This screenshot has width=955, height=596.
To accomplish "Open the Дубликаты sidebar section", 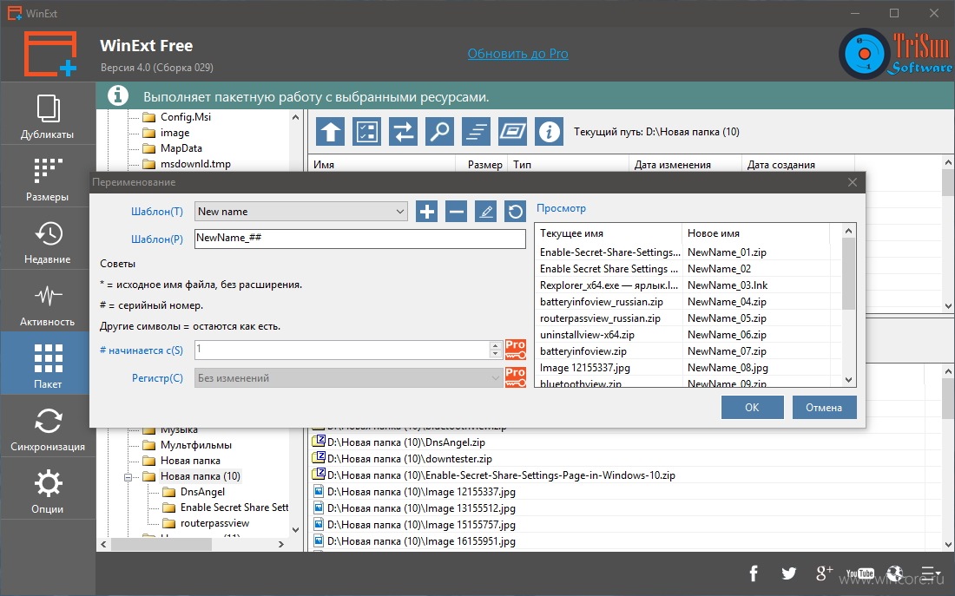I will (48, 114).
